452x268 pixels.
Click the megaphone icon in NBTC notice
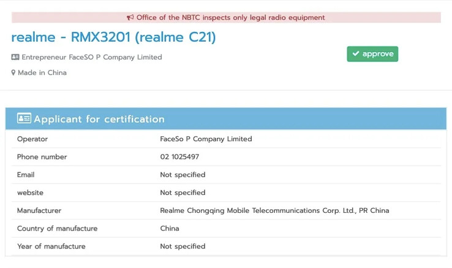tap(130, 18)
